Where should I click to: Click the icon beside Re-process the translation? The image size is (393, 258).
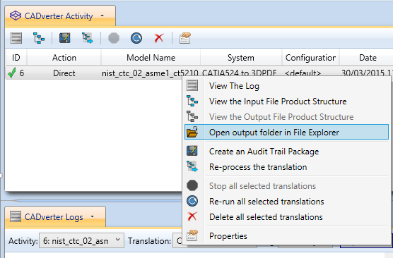(192, 166)
